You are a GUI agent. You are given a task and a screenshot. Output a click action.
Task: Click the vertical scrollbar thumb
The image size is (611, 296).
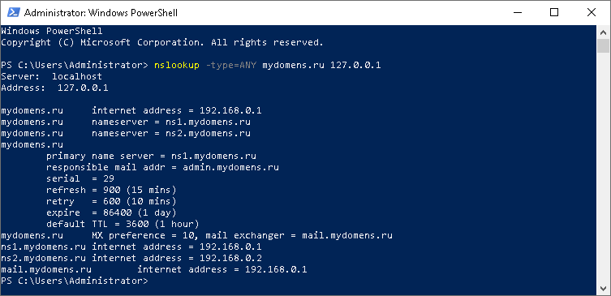pyautogui.click(x=603, y=45)
